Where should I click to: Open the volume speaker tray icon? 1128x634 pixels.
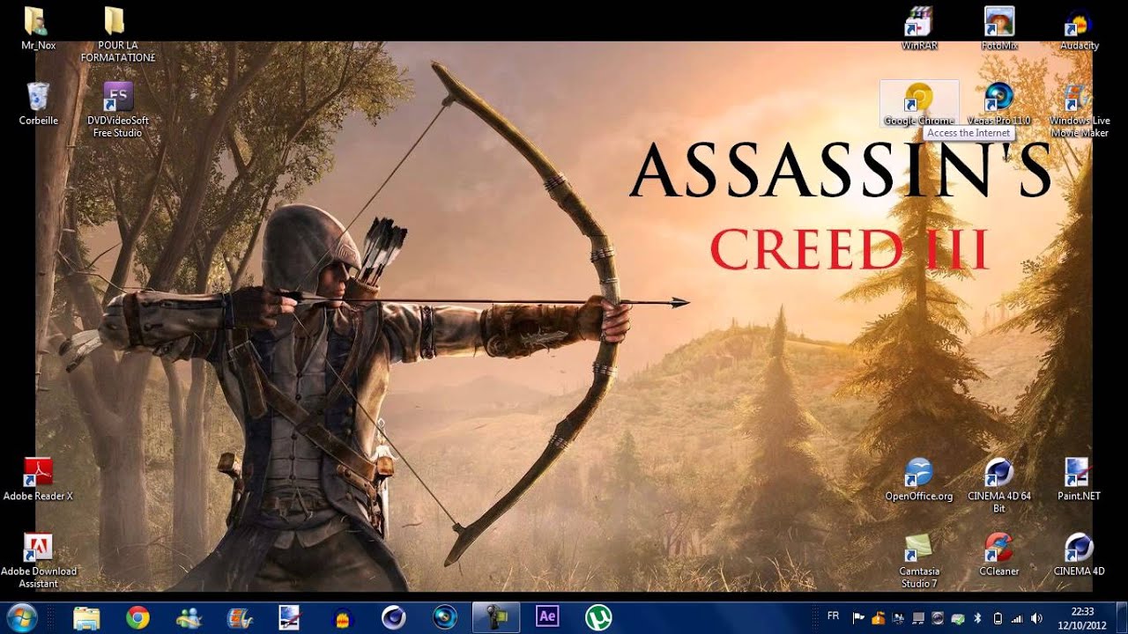coord(1036,618)
